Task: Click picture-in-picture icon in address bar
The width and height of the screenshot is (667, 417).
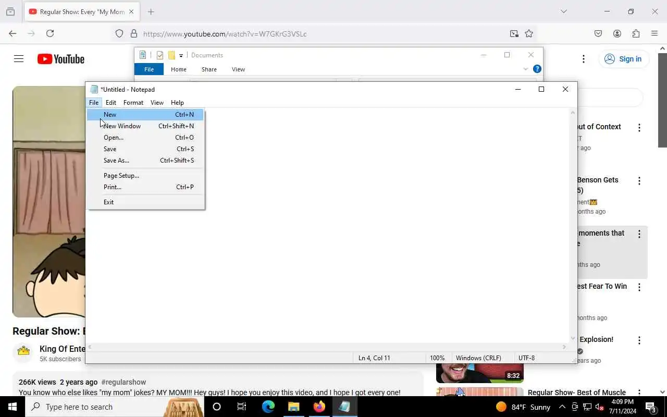Action: [514, 33]
